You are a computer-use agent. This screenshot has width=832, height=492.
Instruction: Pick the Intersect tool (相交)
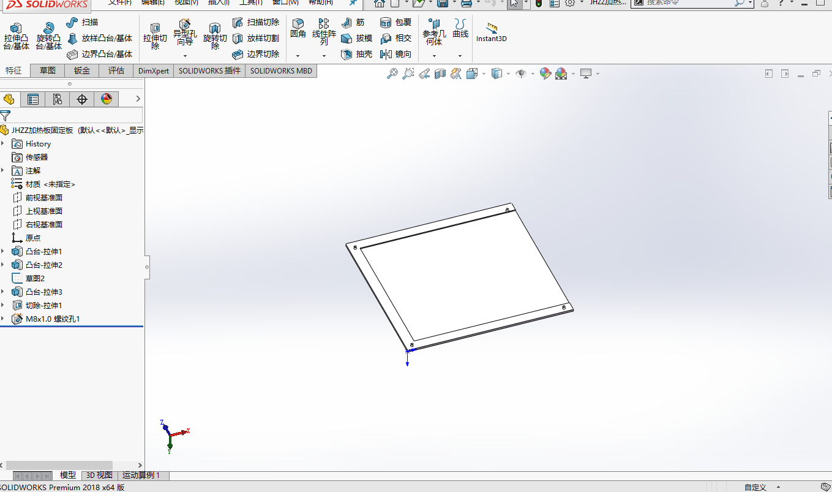pos(395,38)
